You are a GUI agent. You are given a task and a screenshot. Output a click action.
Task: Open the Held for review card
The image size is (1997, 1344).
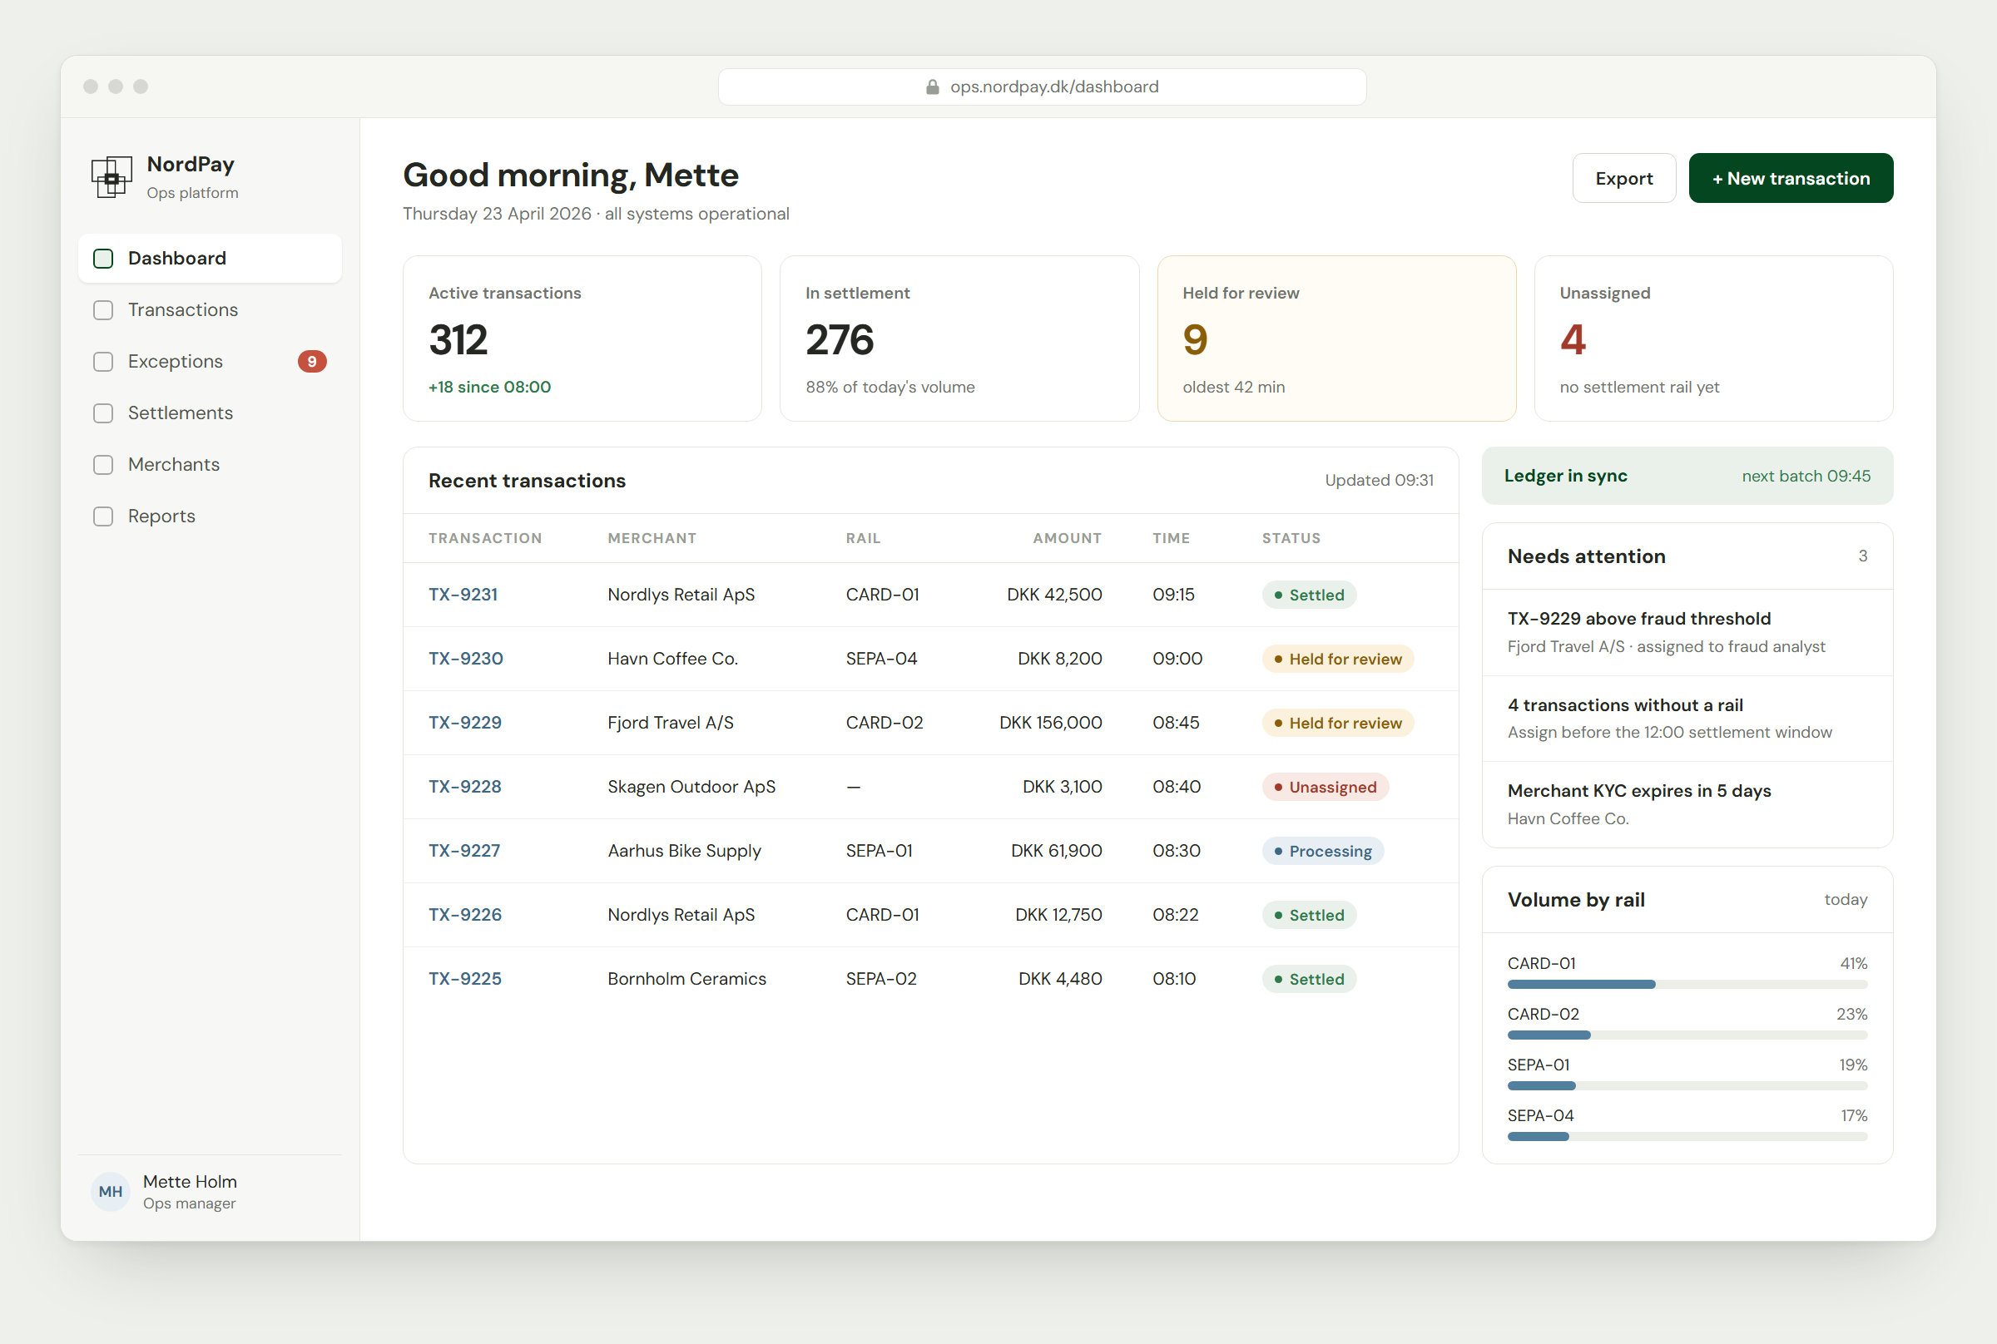(1335, 338)
